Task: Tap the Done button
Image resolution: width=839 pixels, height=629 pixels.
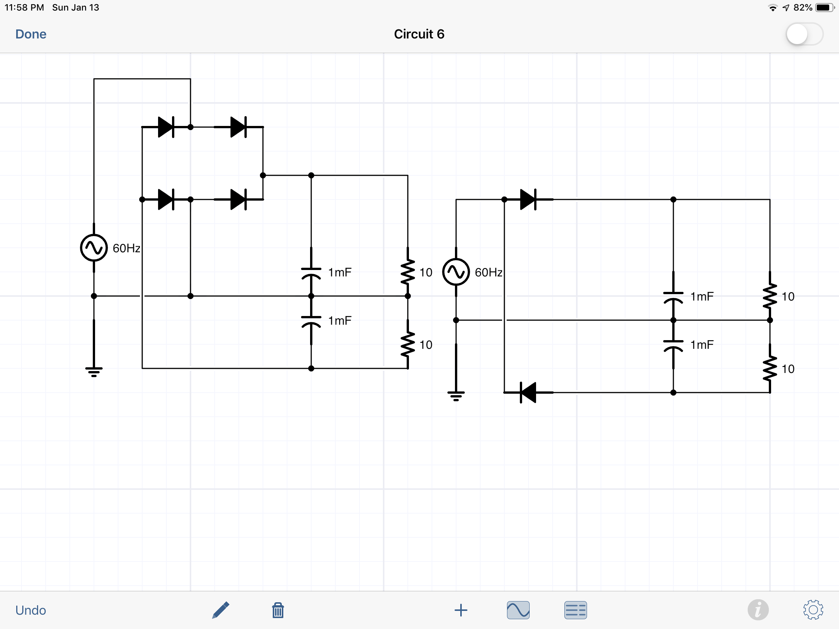Action: [31, 34]
